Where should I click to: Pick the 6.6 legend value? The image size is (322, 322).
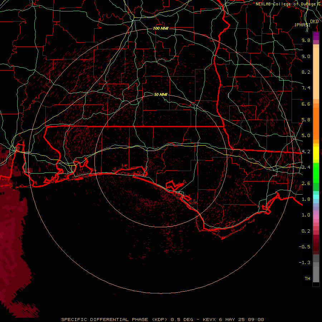point(306,104)
